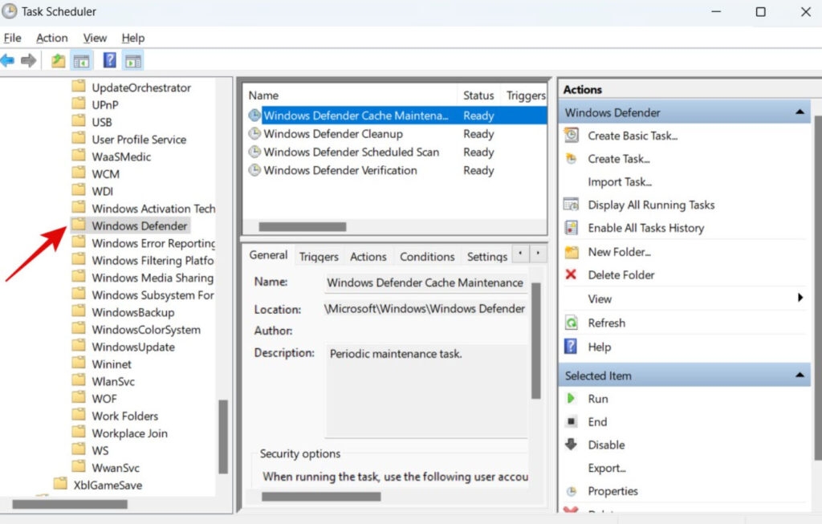Collapse the Windows Defender actions section

pos(800,112)
